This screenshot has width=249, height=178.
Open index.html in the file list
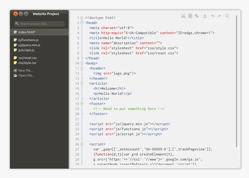(39, 32)
